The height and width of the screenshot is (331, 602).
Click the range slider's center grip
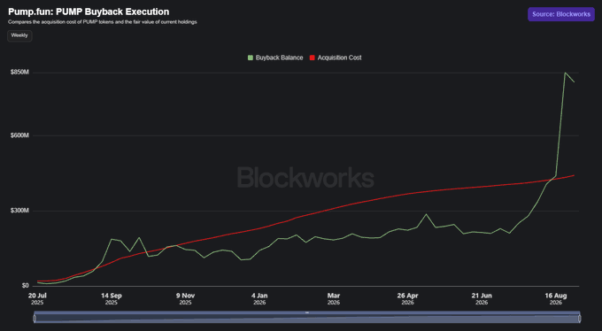[307, 312]
